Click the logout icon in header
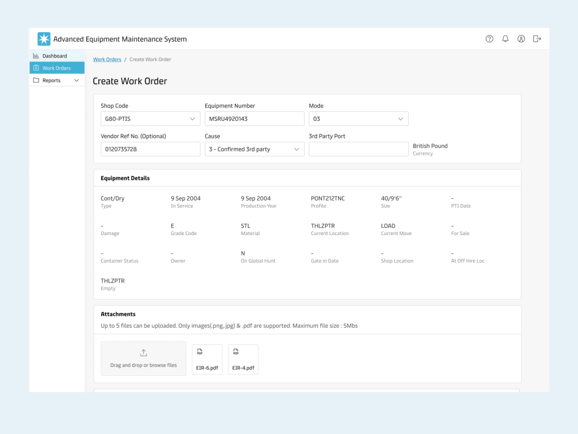Screen dimensions: 578x434 [x=537, y=39]
